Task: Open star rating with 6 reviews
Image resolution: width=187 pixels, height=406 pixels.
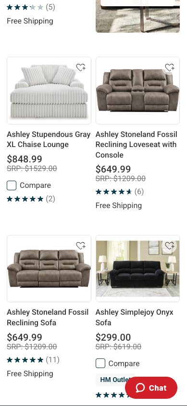Action: [x=120, y=192]
